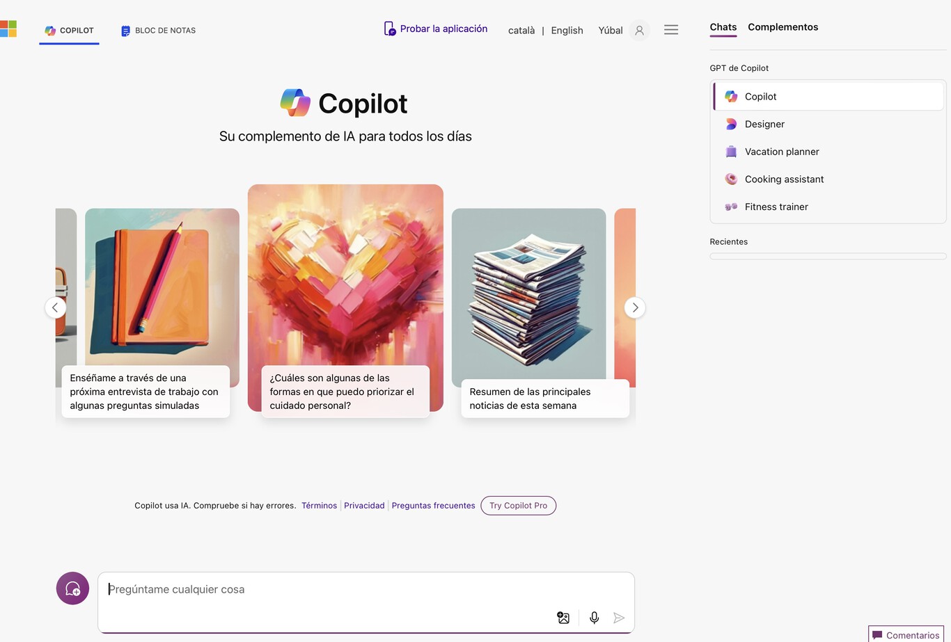Click the Recientes scrollbar
This screenshot has width=951, height=642.
(828, 256)
